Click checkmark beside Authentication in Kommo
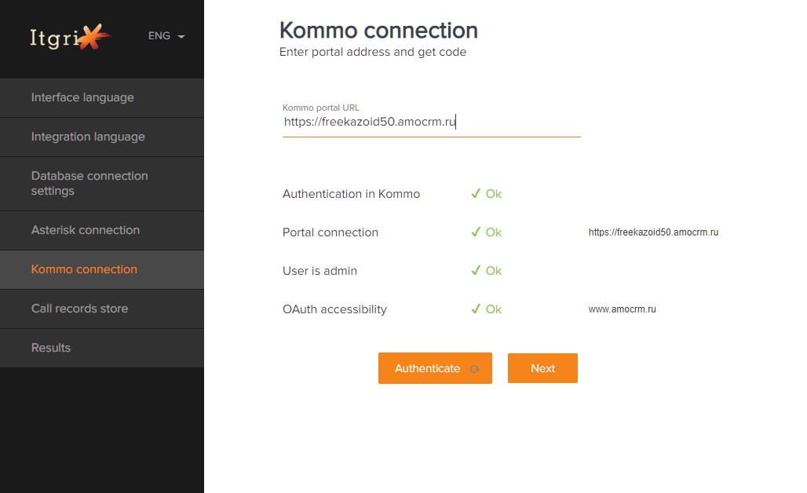 pos(476,193)
